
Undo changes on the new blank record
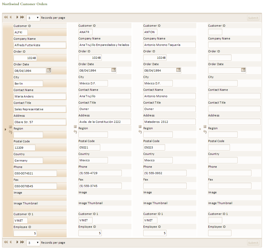205,132
